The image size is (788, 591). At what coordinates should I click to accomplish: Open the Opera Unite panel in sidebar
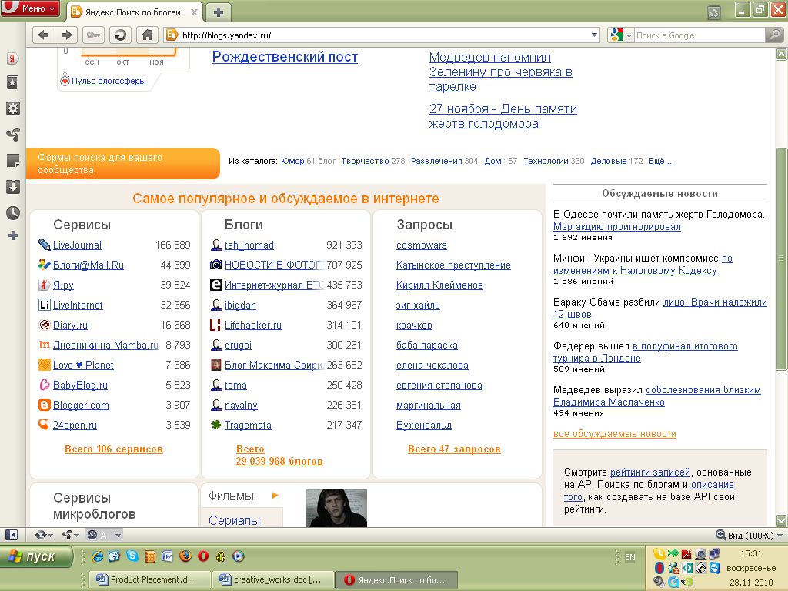pyautogui.click(x=13, y=134)
